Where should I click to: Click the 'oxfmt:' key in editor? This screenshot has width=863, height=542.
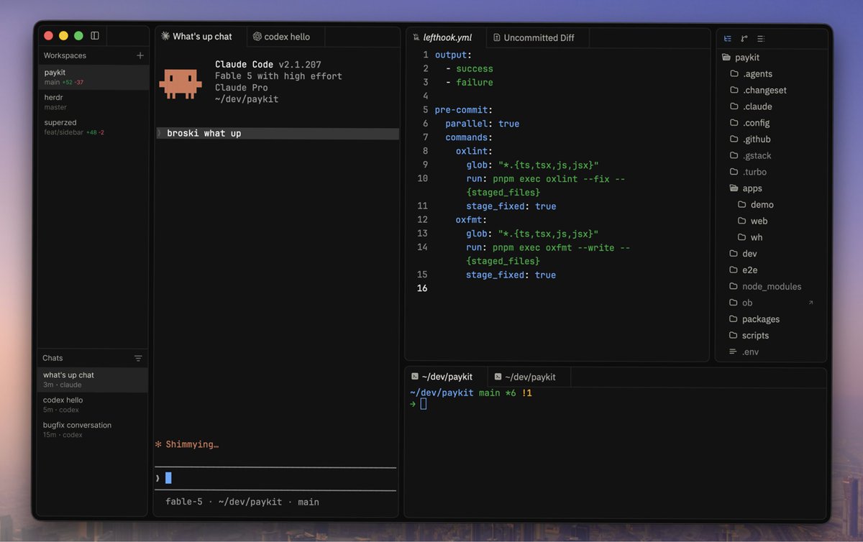[x=472, y=220]
